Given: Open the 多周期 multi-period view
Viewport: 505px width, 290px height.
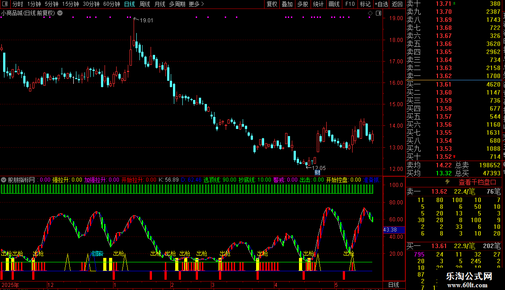Looking at the screenshot, I should click(x=177, y=4).
